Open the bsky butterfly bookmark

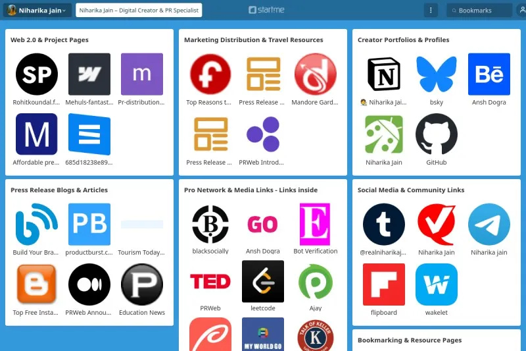pyautogui.click(x=437, y=74)
